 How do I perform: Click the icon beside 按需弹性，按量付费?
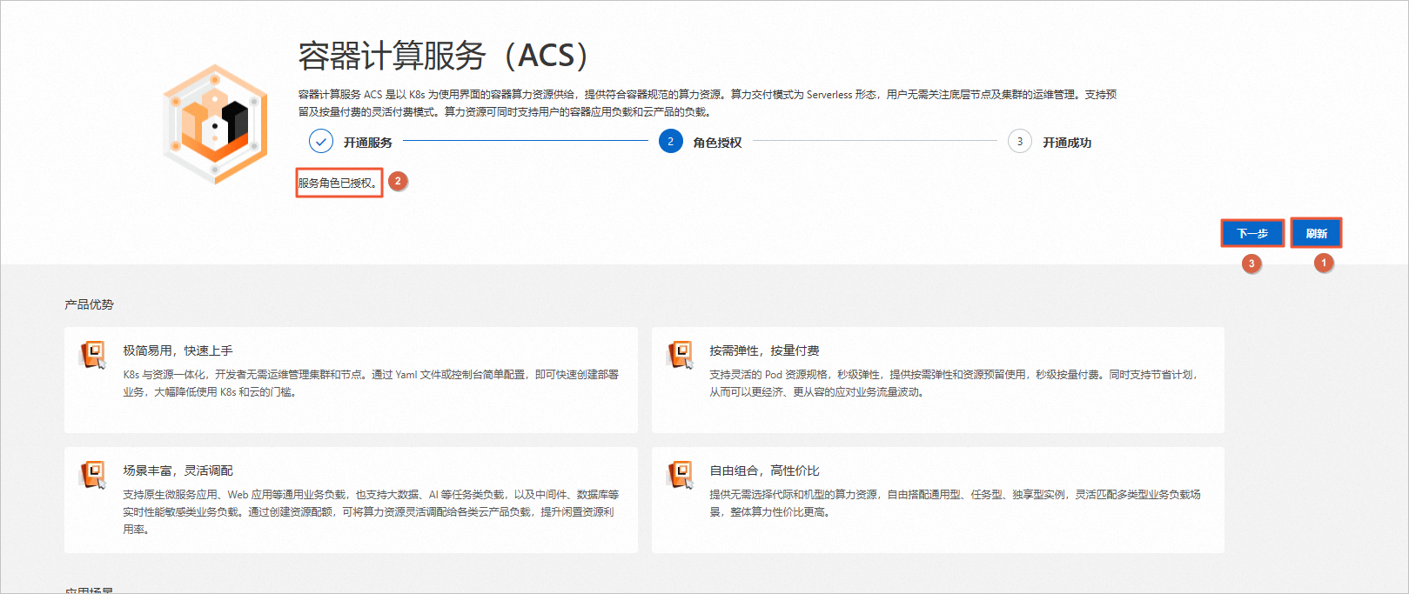[x=681, y=355]
